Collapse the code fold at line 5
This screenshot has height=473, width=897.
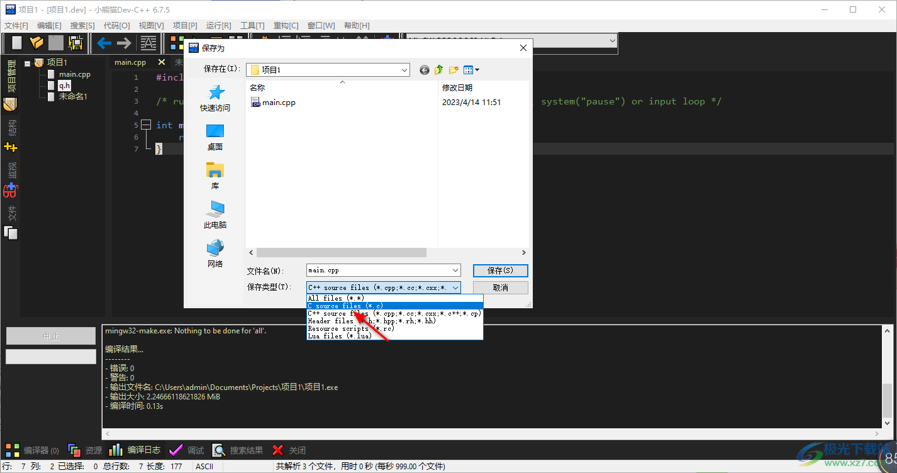tap(146, 125)
